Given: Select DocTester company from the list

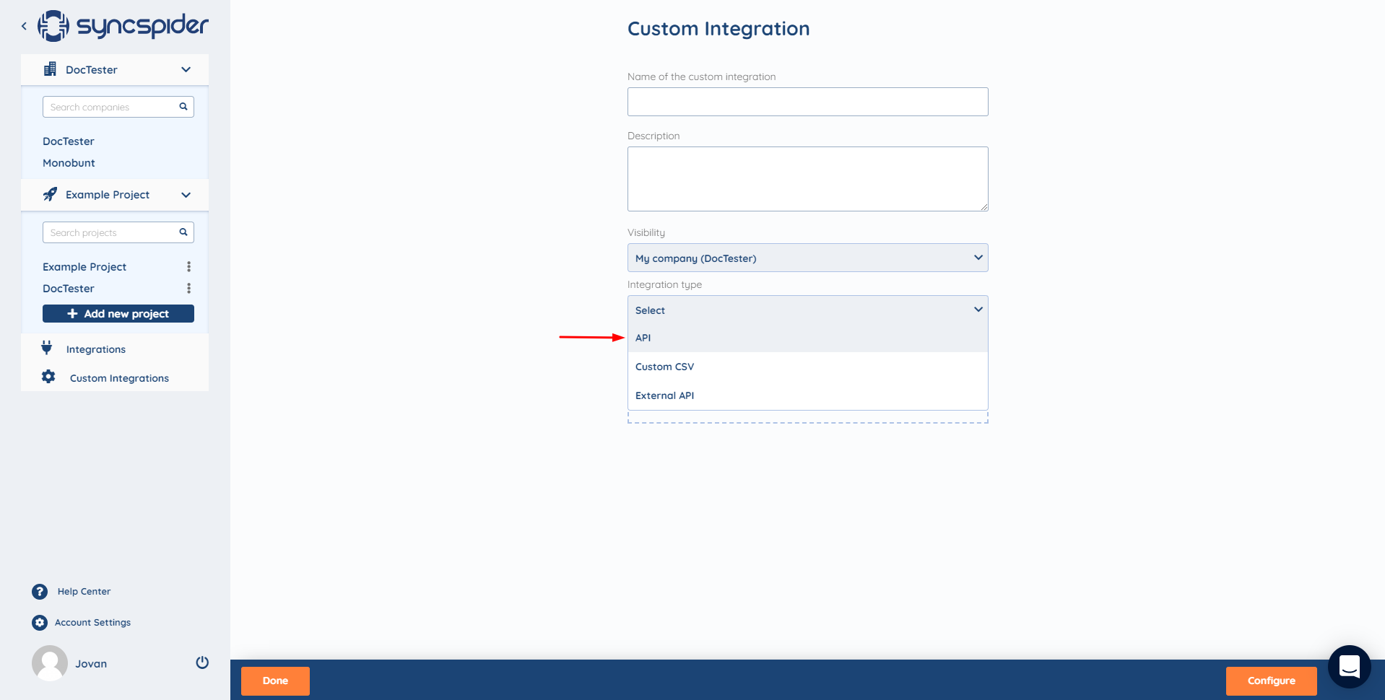Looking at the screenshot, I should click(69, 141).
